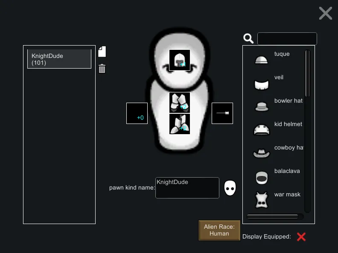Image resolution: width=338 pixels, height=253 pixels.
Task: Click the white face mask icon
Action: point(230,188)
